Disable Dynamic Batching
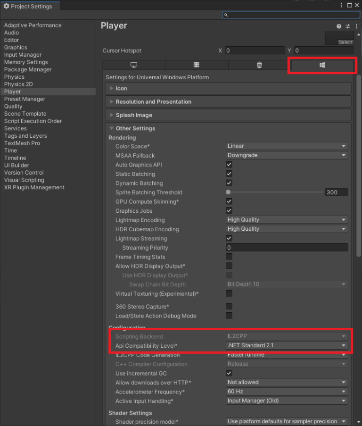This screenshot has width=362, height=426. click(229, 183)
